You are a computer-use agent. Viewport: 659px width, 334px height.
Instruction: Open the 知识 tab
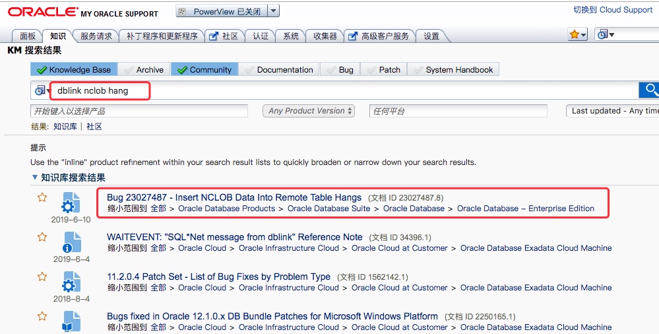click(57, 36)
